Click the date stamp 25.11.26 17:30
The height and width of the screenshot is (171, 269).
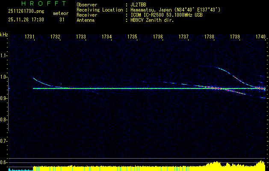click(22, 19)
